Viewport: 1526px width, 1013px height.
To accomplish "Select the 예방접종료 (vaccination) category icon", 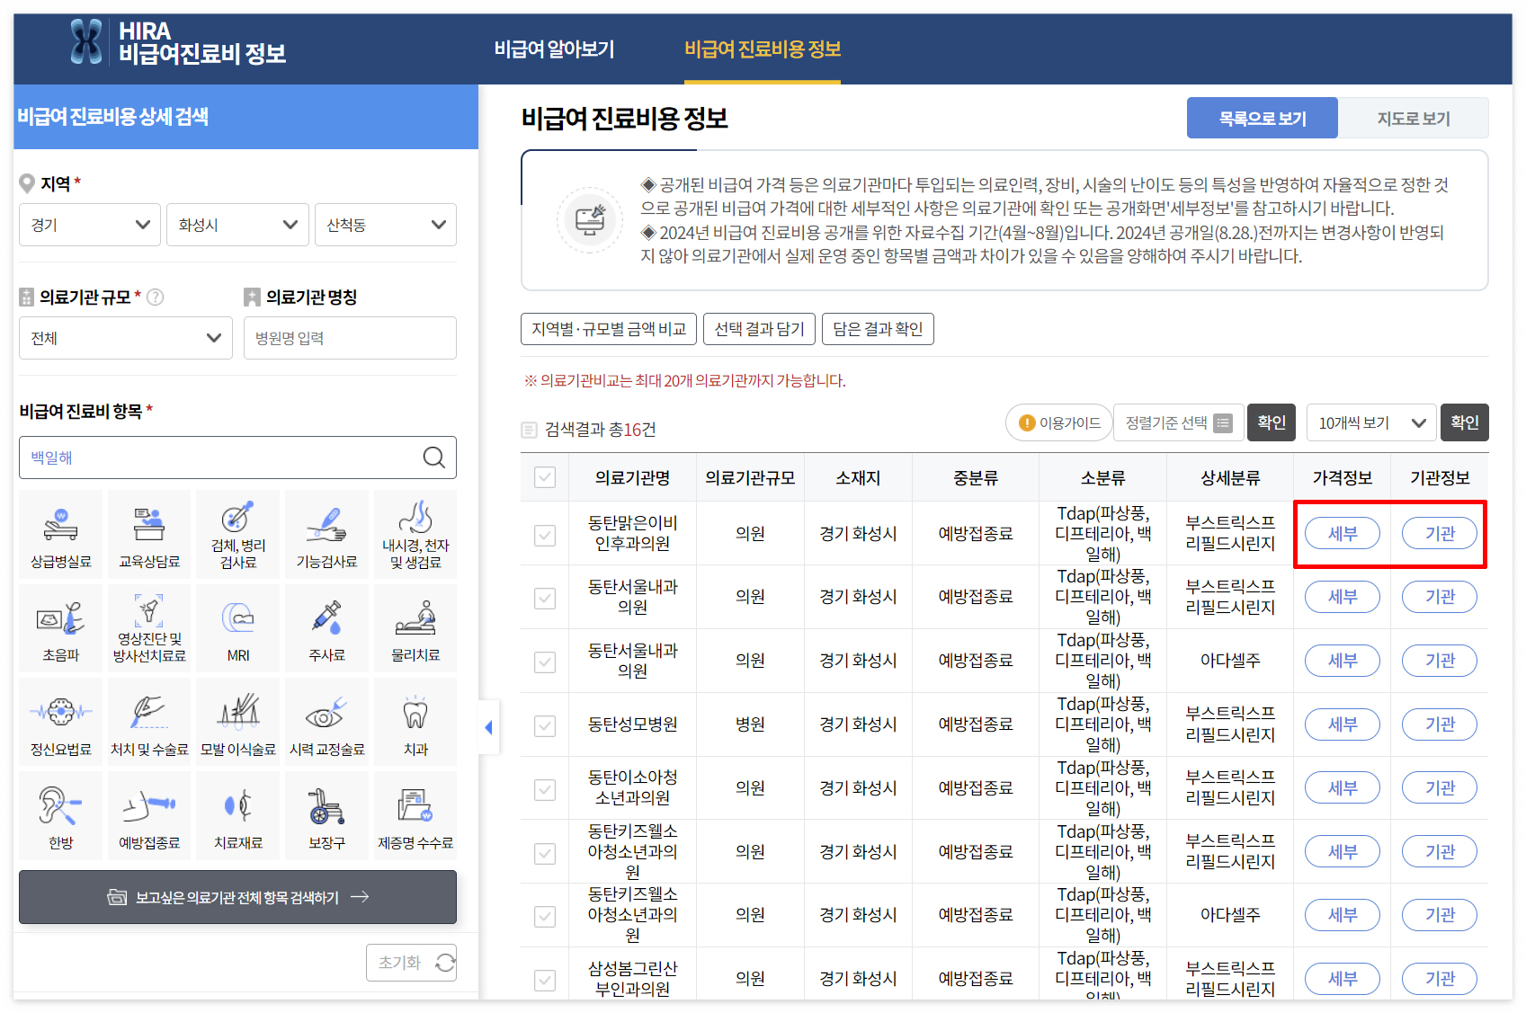I will pyautogui.click(x=148, y=815).
